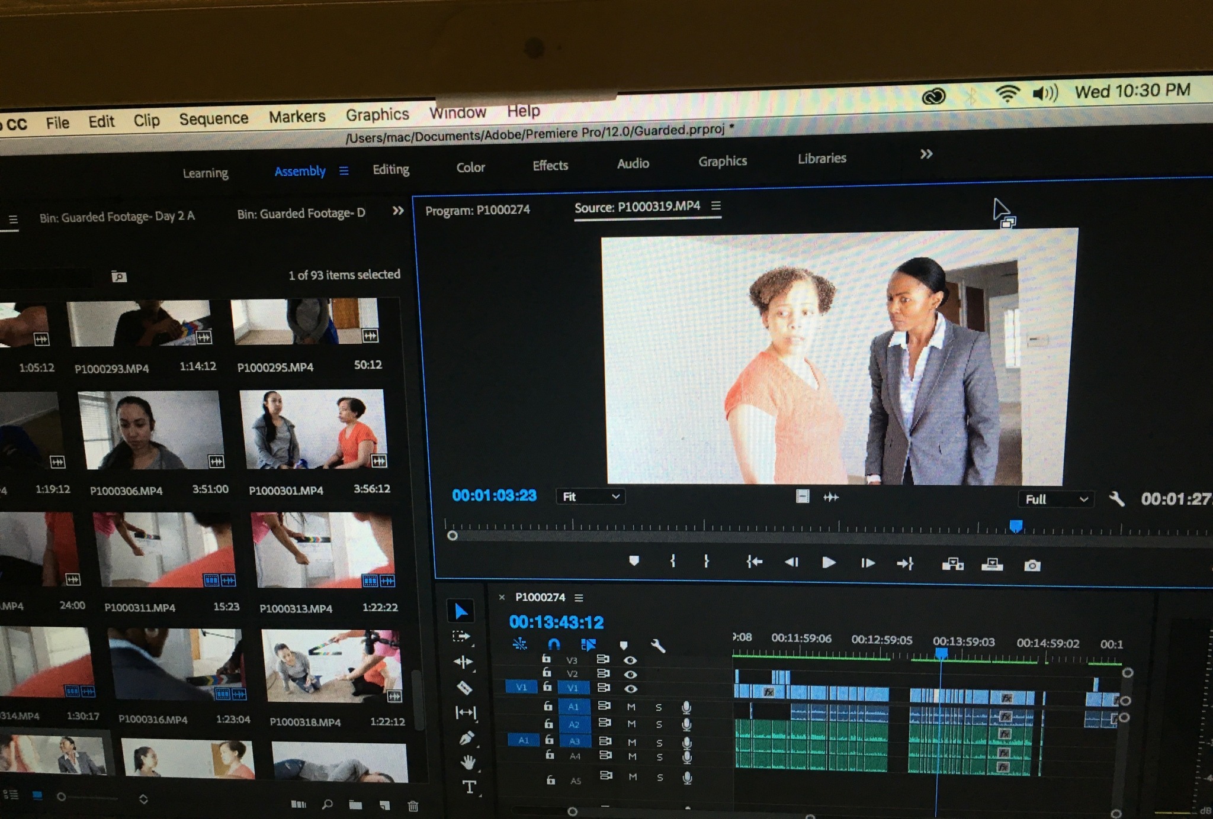
Task: Choose the Type tool
Action: click(x=469, y=787)
